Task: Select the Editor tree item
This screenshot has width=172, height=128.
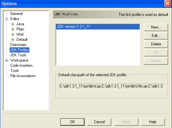Action: [15, 19]
